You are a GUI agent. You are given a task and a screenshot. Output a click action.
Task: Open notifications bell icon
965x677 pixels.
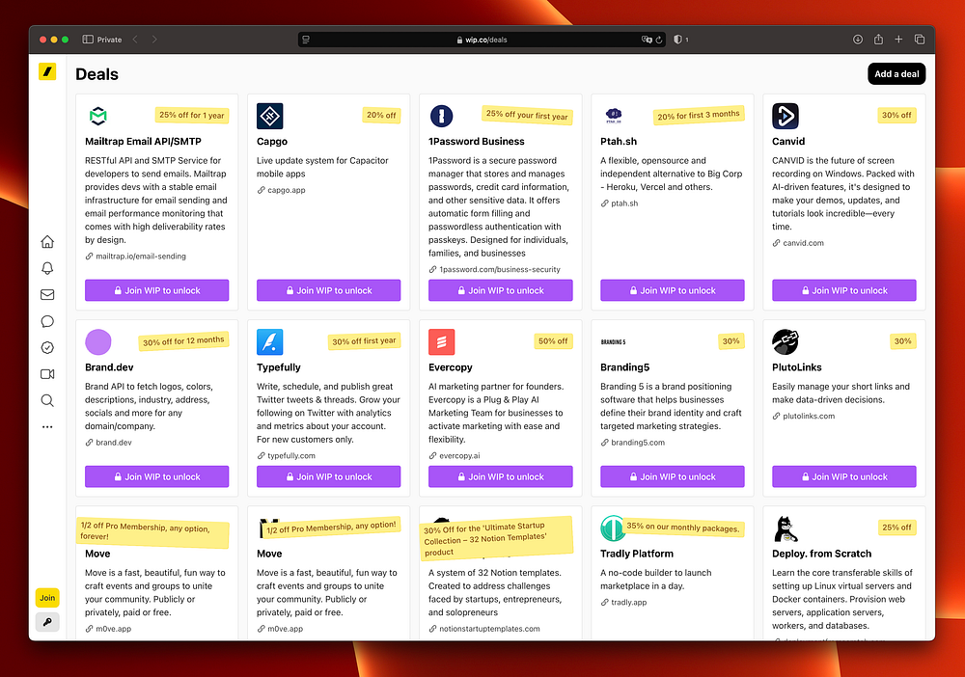coord(47,268)
